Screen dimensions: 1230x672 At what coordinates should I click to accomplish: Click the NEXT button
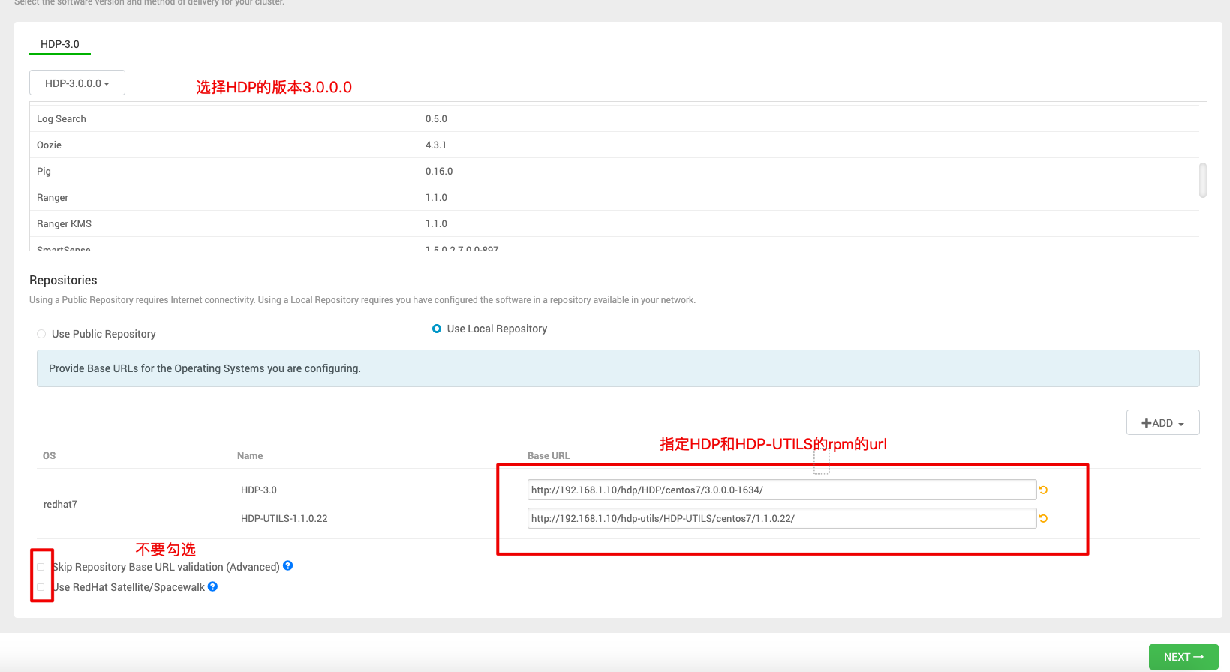[1183, 657]
